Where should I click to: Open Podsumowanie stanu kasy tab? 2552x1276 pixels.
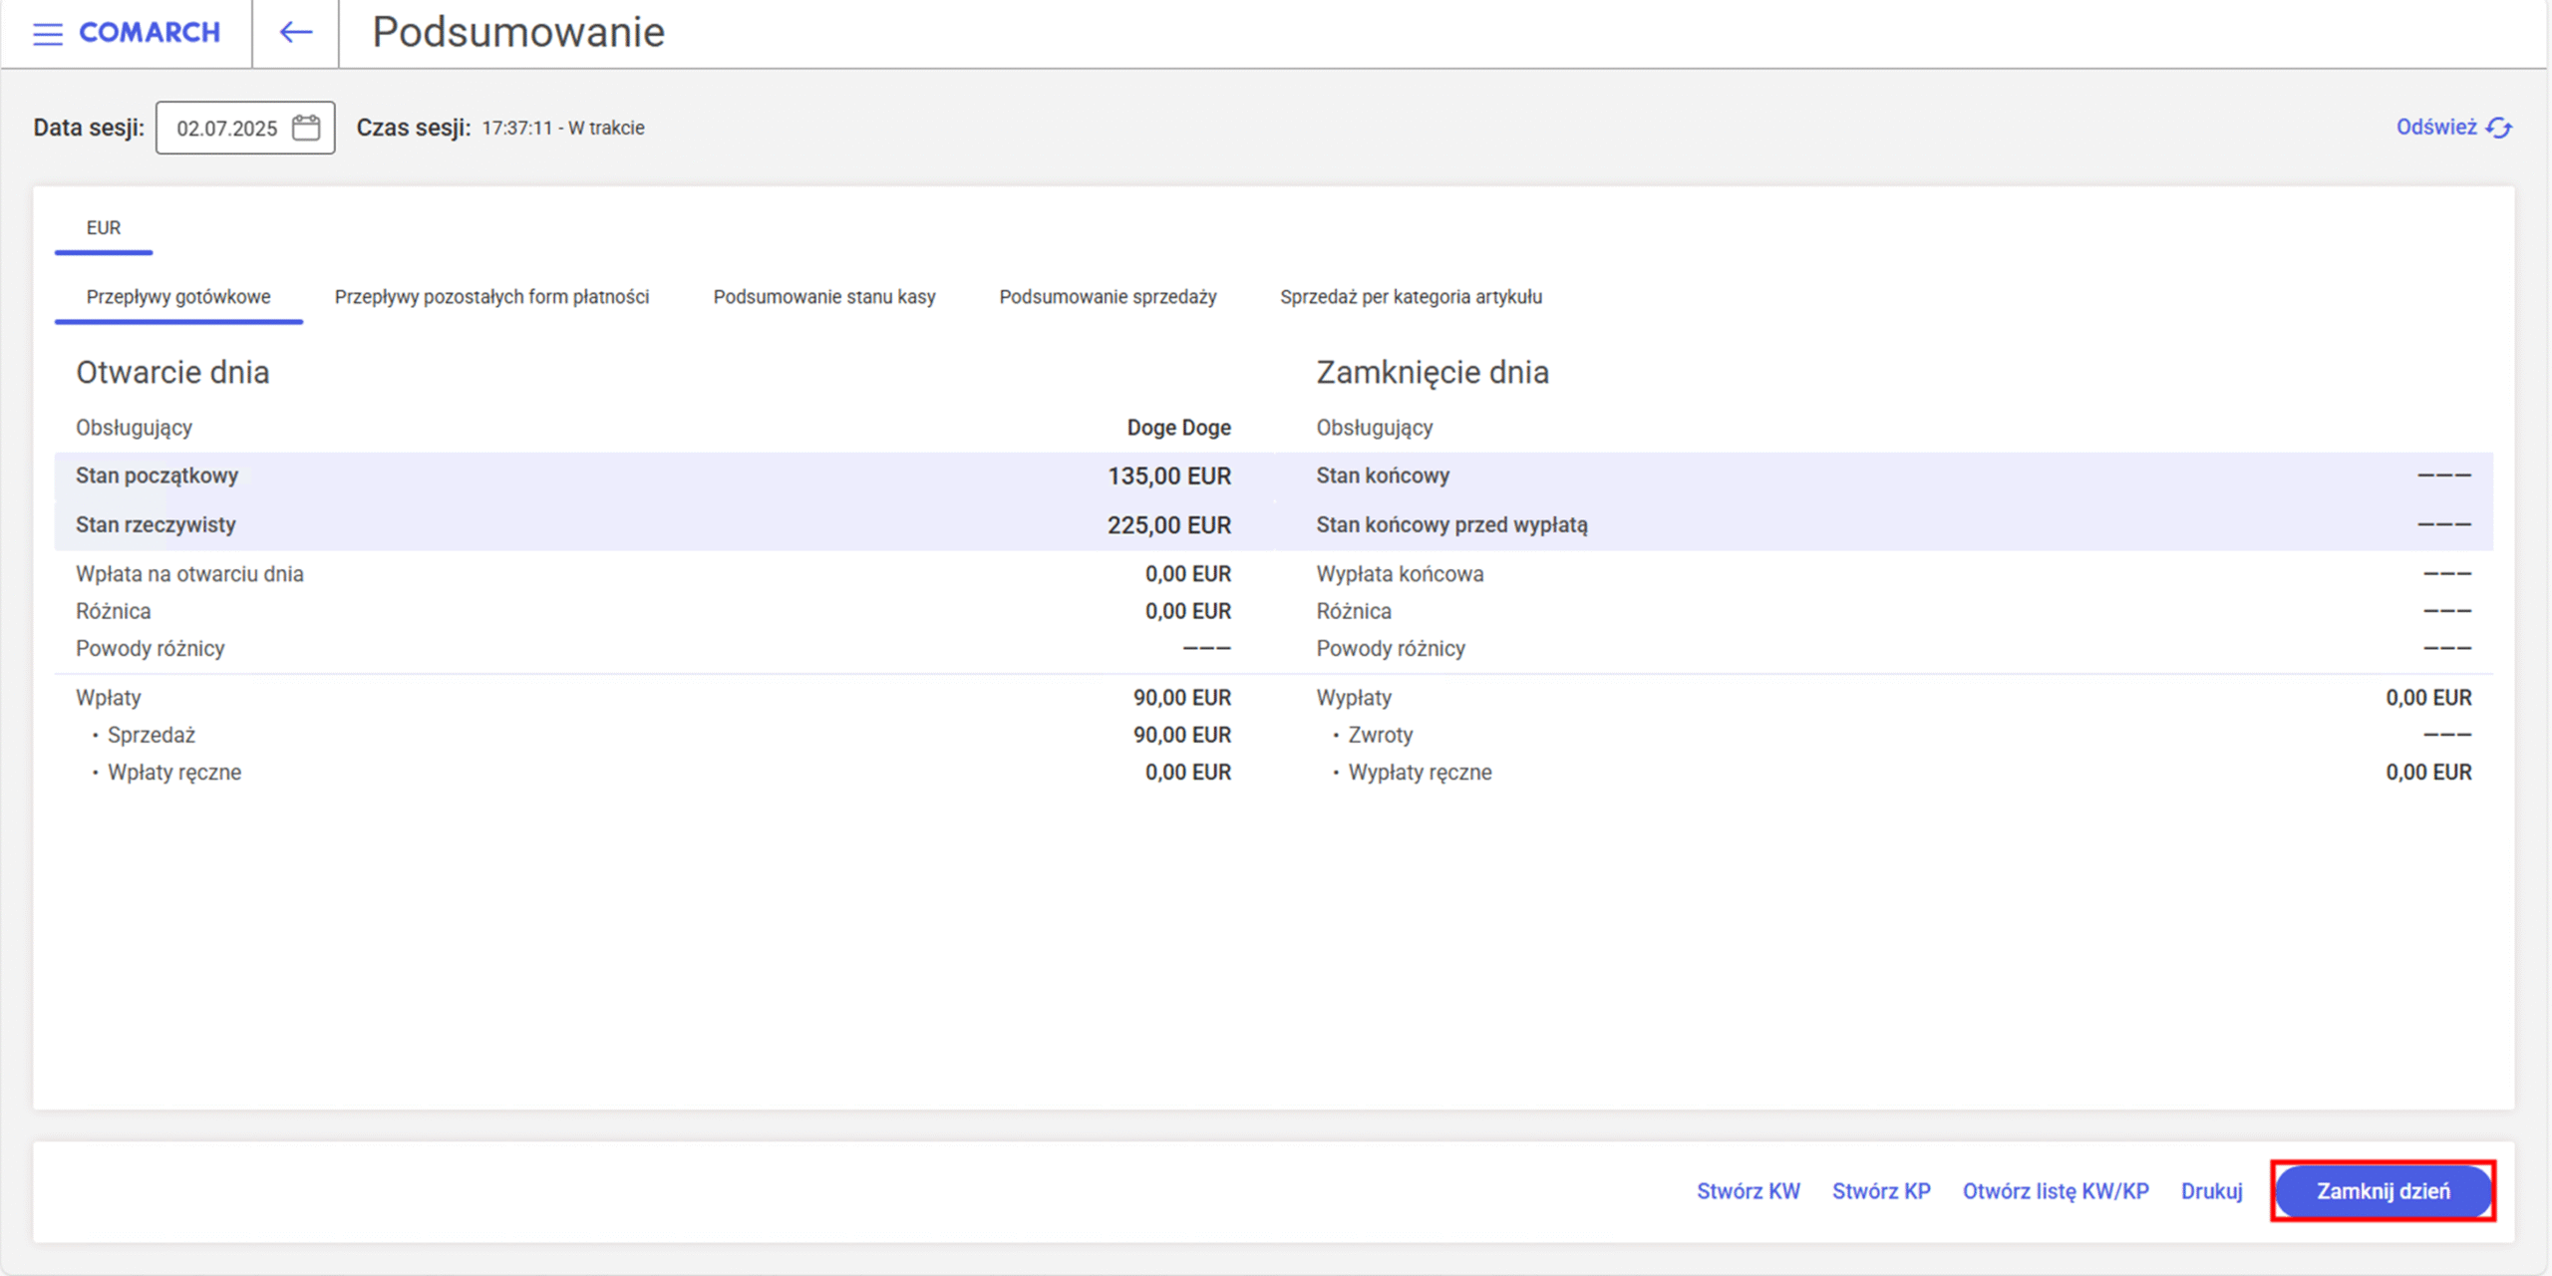824,297
